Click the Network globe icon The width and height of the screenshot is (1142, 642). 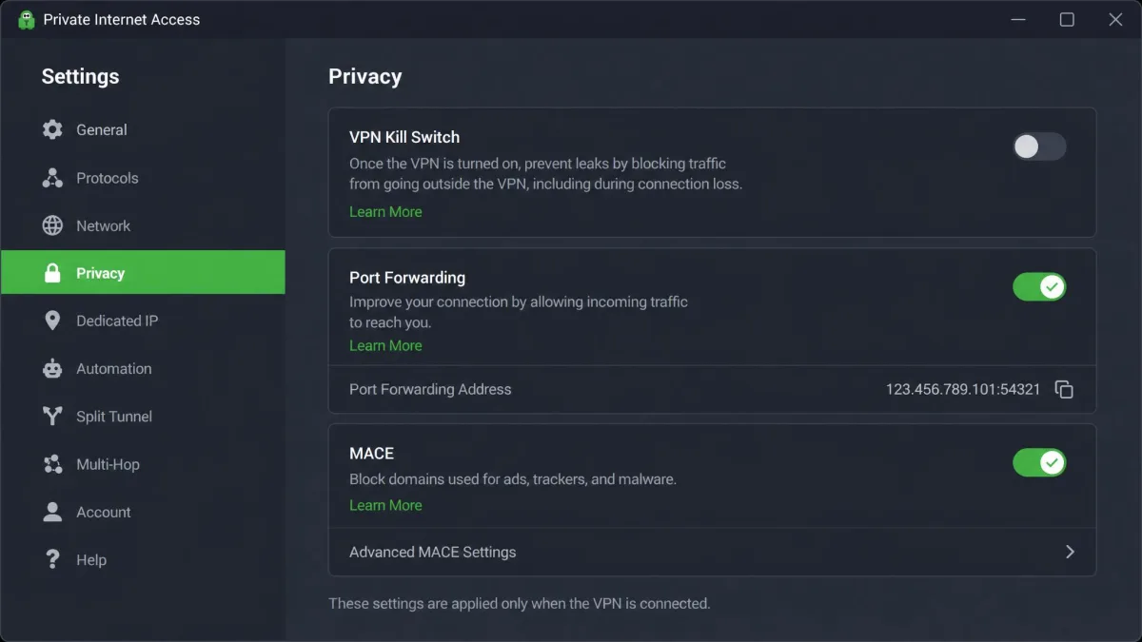coord(52,225)
